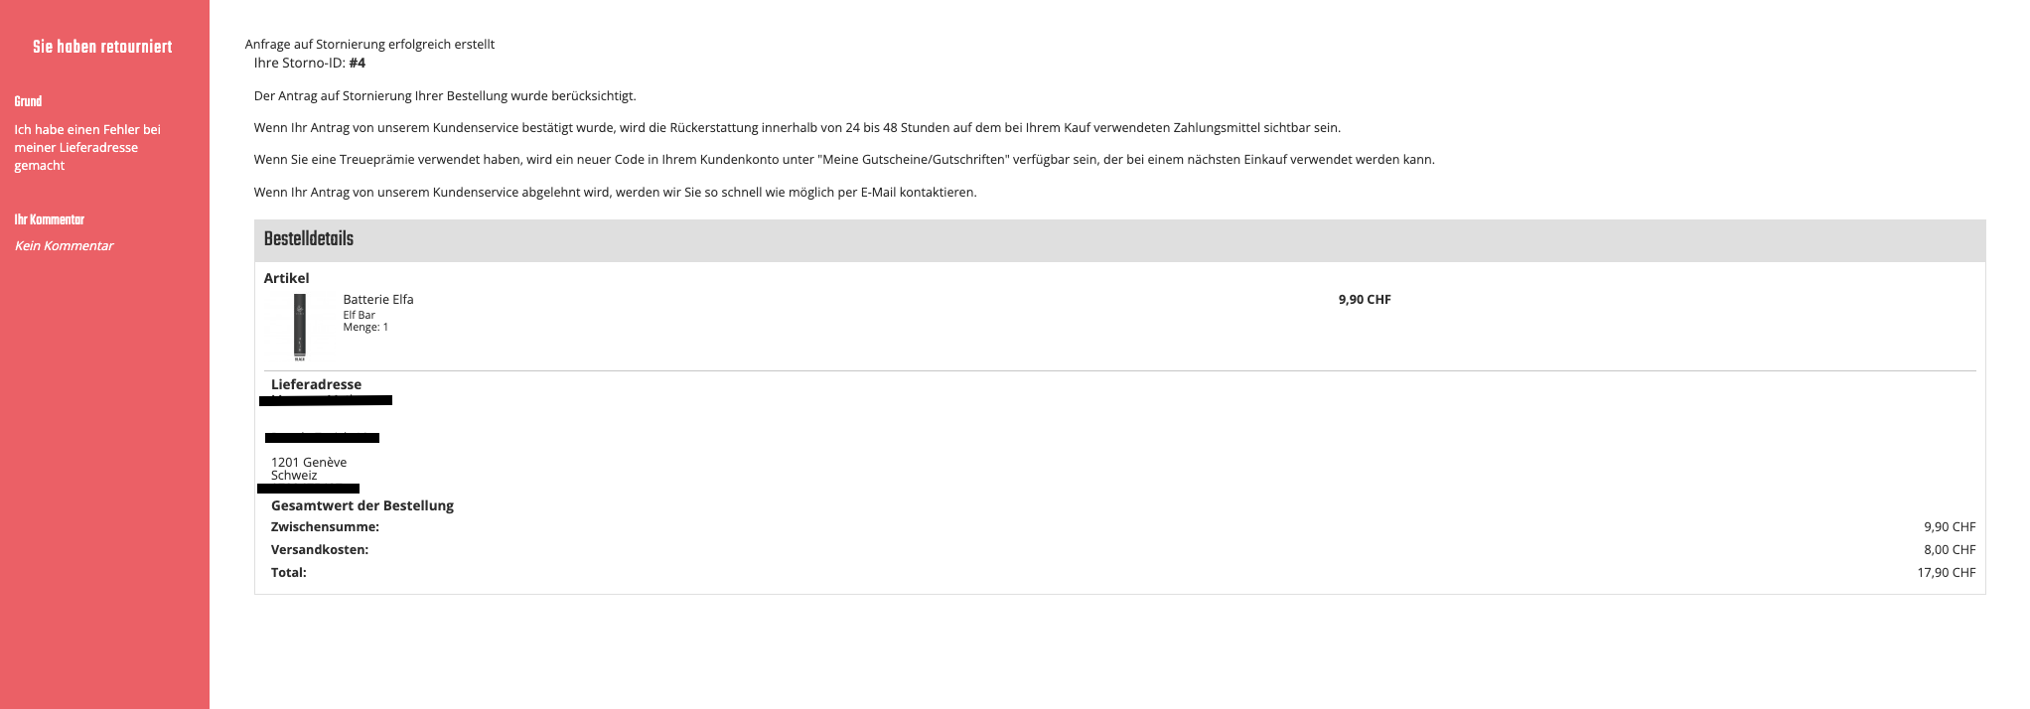The height and width of the screenshot is (709, 2030).
Task: Open the Batterie Elfa product name
Action: 378,299
